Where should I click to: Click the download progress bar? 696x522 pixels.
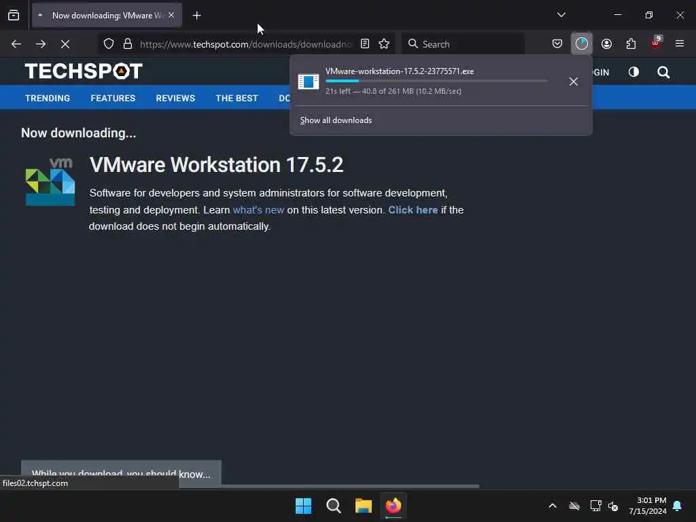[436, 82]
